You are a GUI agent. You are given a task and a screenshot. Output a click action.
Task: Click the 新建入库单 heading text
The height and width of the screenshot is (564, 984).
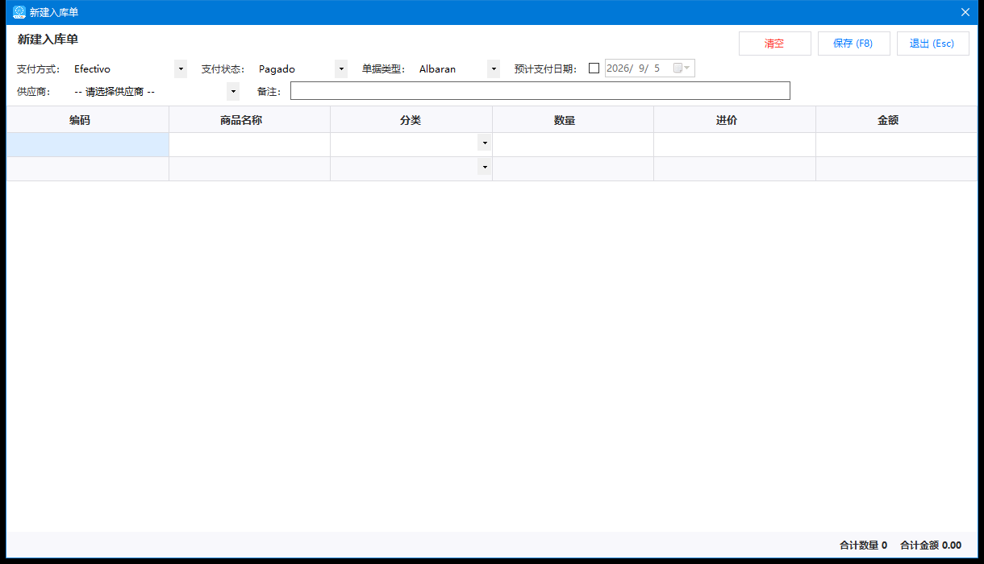[x=48, y=39]
